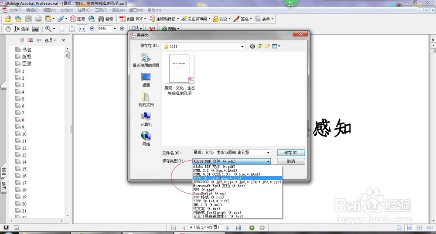Click the 签名 sign button
Screen dimensions: 436x234
(x=243, y=19)
